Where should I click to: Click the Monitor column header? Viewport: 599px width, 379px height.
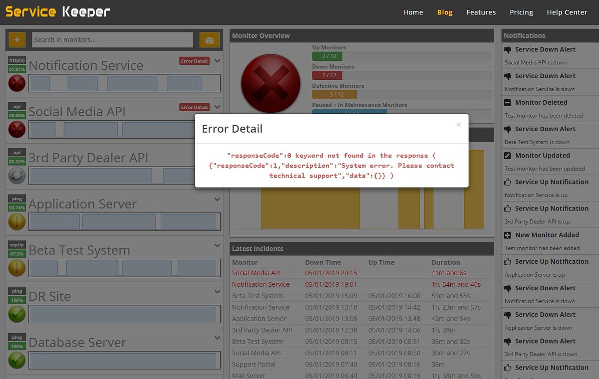(x=245, y=262)
